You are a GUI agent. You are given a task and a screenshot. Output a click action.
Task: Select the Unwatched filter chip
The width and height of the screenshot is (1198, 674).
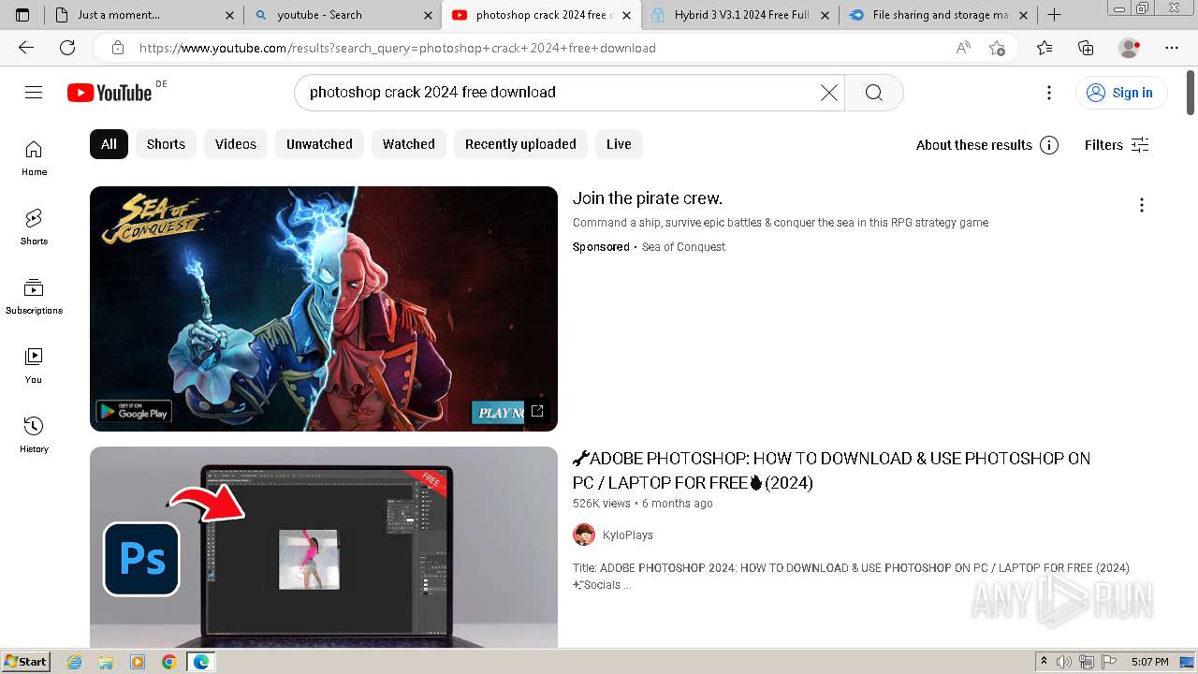[319, 144]
